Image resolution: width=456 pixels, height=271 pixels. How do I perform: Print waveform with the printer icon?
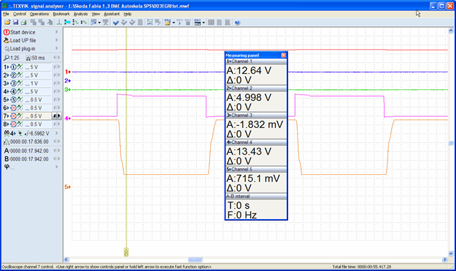coord(24,22)
